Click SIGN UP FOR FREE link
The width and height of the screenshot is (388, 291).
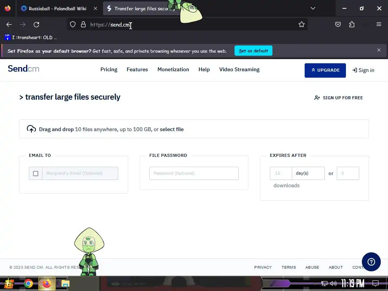coord(338,98)
